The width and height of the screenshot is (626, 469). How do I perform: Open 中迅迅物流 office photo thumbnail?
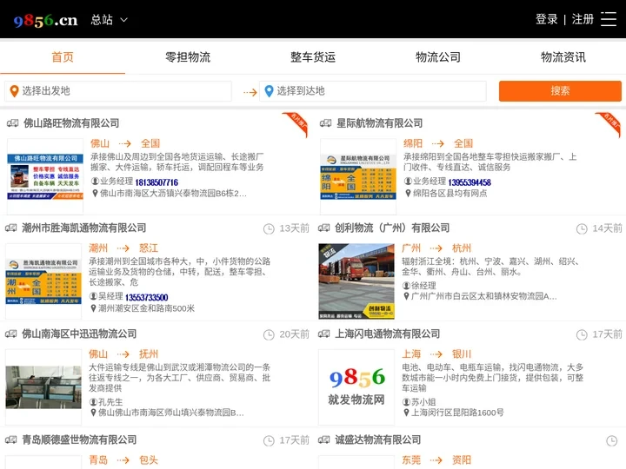[x=43, y=386]
